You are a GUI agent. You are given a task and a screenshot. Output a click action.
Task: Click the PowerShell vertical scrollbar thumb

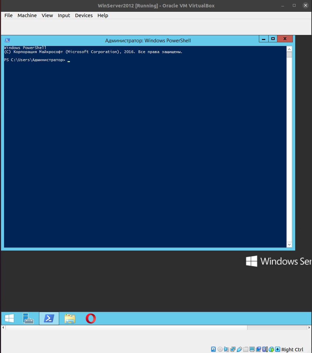point(289,55)
